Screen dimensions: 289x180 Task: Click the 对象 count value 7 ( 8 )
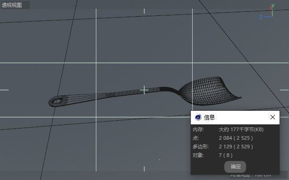click(225, 155)
